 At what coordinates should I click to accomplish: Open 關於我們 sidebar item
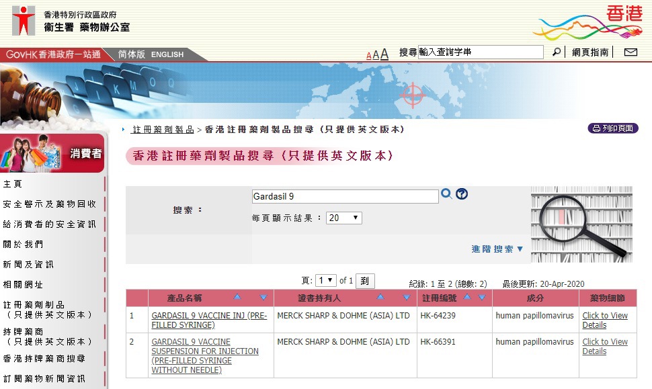23,245
